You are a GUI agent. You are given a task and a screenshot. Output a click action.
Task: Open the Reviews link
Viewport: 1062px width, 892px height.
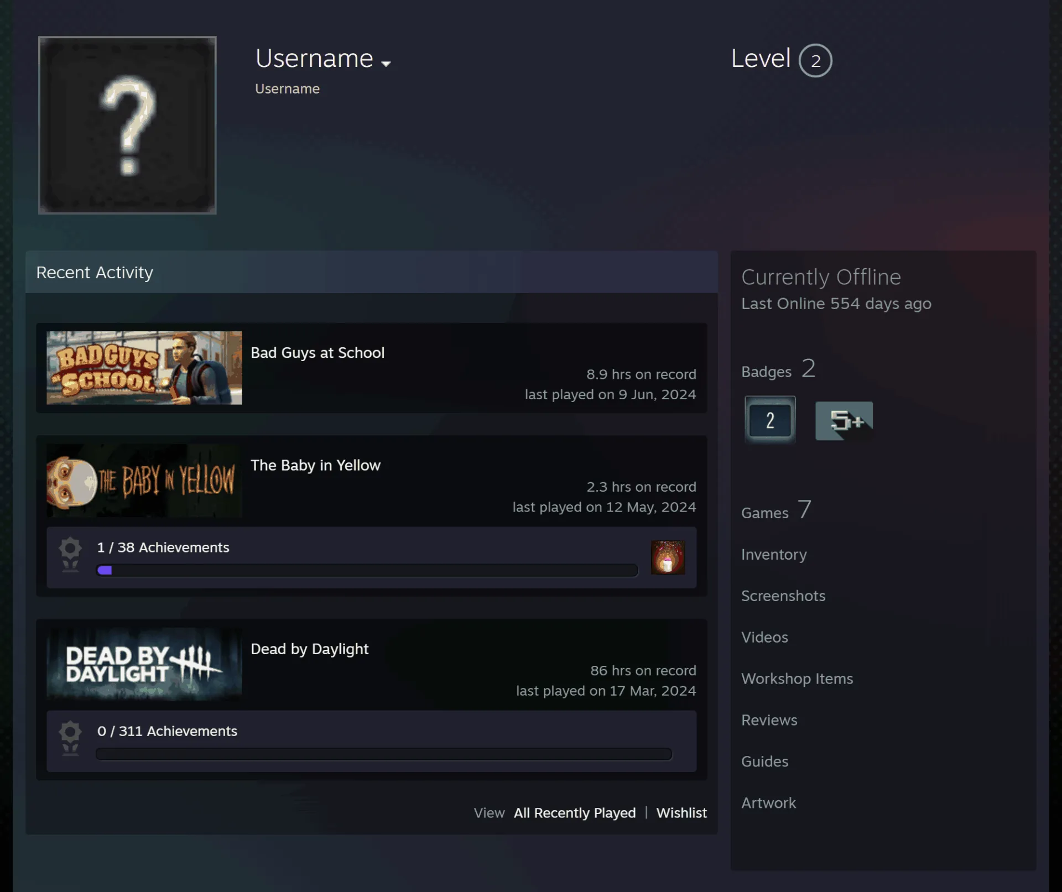pyautogui.click(x=769, y=721)
